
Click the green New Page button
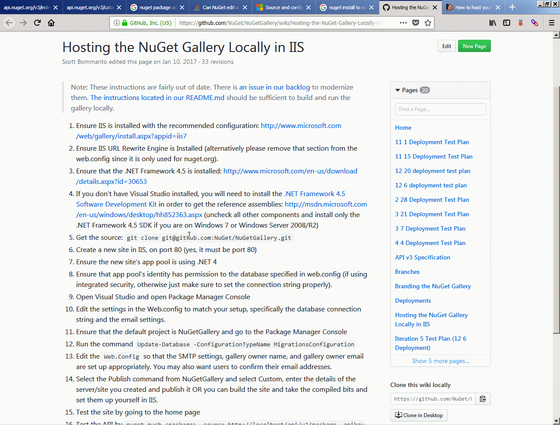(474, 46)
